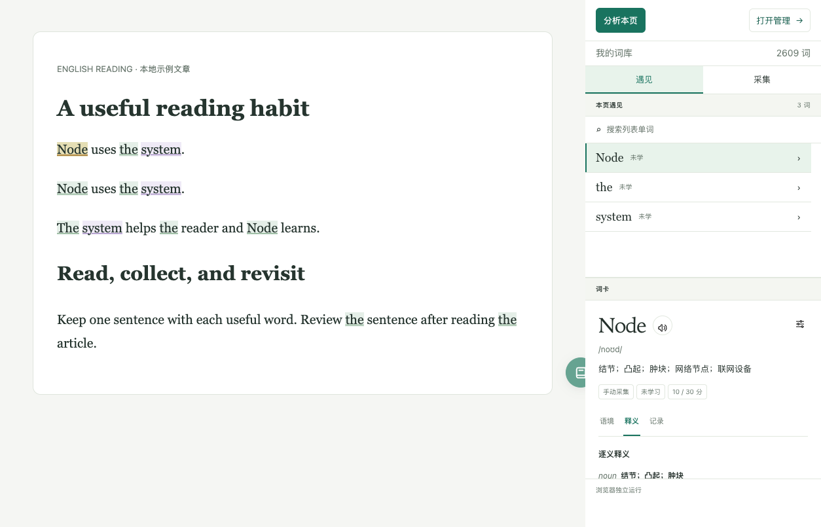
Task: Select the Node entry in word list
Action: click(x=698, y=158)
